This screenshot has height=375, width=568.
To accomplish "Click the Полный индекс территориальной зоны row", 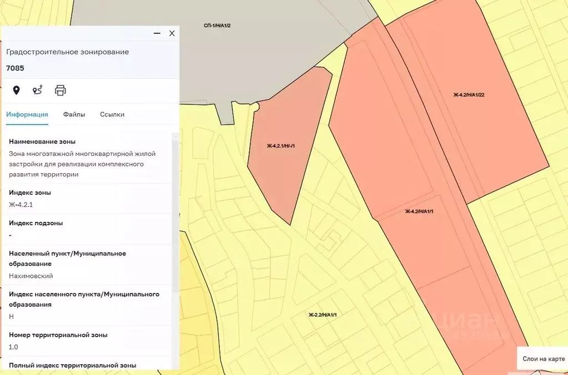I will point(72,365).
